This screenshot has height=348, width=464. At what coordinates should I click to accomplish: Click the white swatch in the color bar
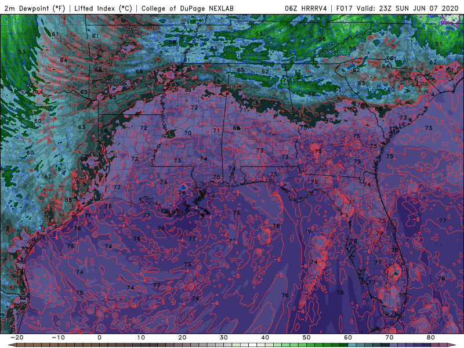coord(253,345)
